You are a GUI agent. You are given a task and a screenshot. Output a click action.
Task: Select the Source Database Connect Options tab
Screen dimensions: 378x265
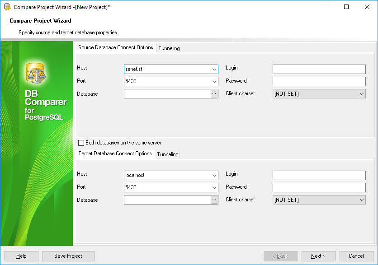click(x=115, y=47)
